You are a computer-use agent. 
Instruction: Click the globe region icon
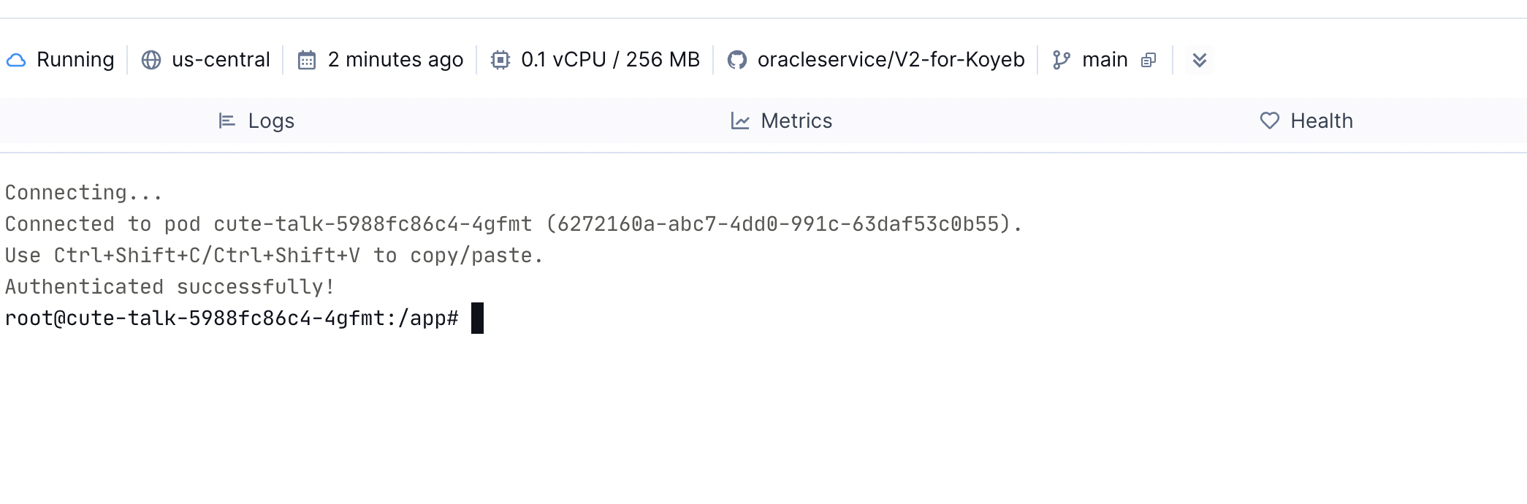pyautogui.click(x=151, y=60)
